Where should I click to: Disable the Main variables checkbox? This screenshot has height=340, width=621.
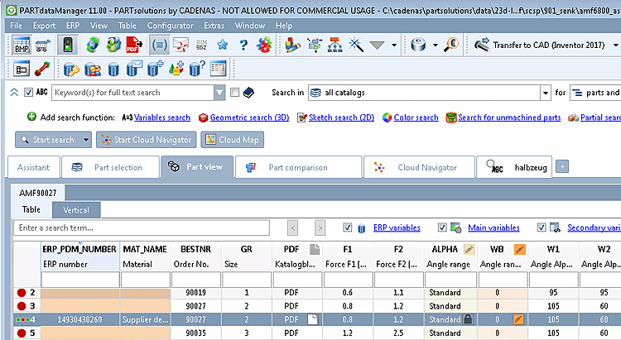click(x=442, y=227)
